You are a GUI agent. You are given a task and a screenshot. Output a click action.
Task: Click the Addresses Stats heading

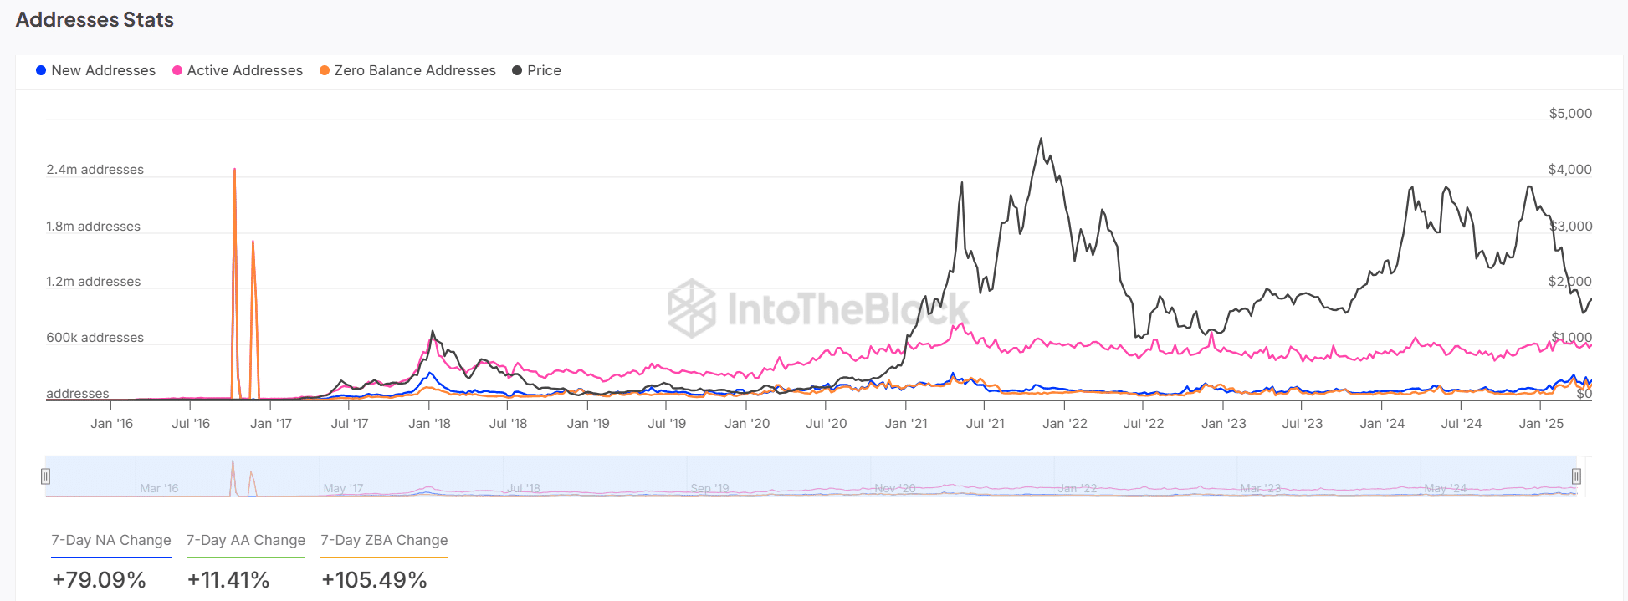click(95, 20)
